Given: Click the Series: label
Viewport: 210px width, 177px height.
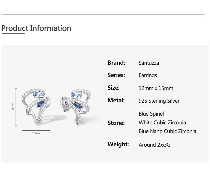Looking at the screenshot, I should [116, 75].
